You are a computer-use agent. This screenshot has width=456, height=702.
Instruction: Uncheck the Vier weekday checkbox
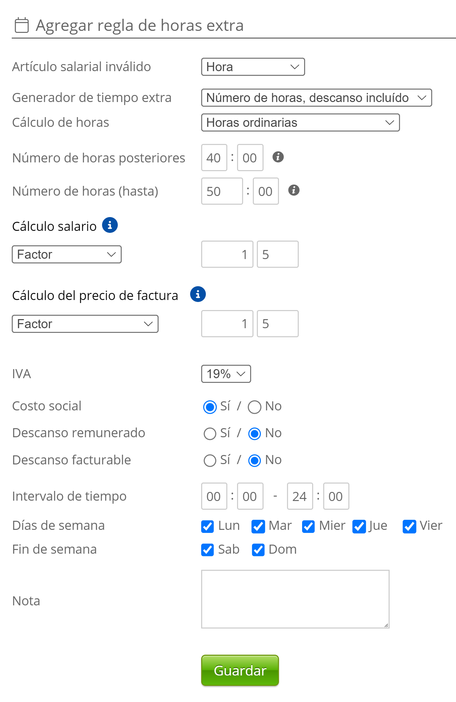tap(409, 526)
